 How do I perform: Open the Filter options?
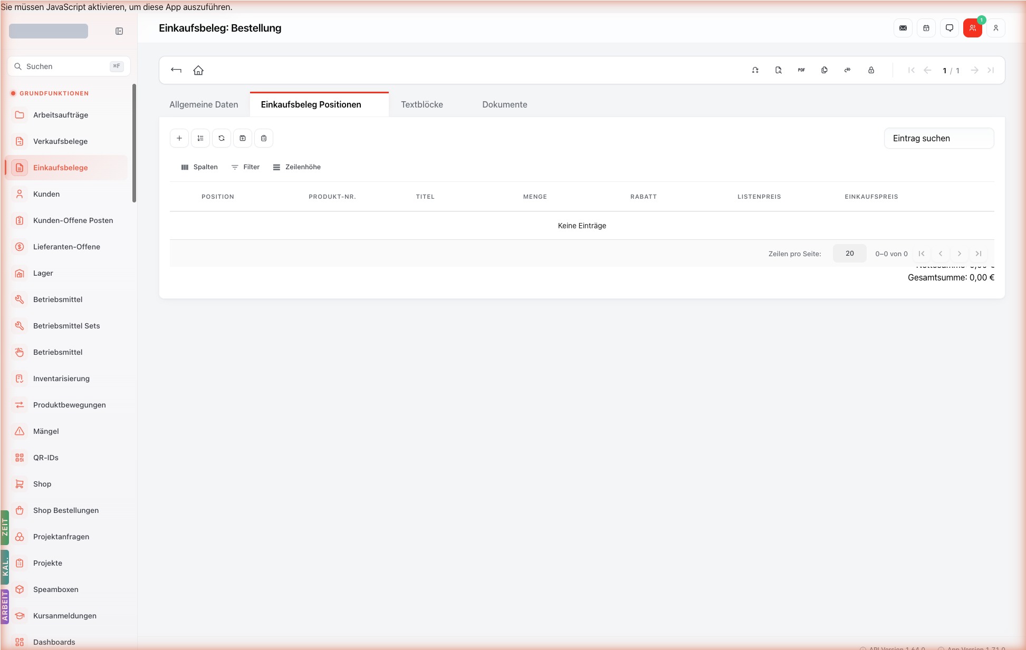[246, 167]
